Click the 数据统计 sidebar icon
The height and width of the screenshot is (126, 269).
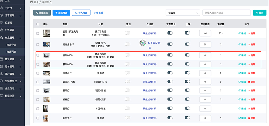[x=1, y=96]
